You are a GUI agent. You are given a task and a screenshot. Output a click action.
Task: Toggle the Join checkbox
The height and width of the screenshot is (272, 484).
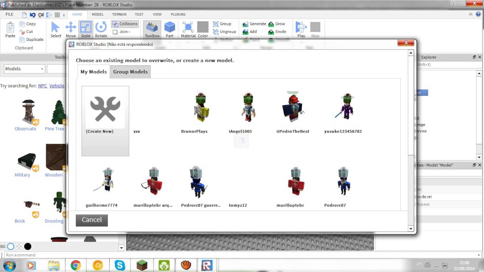tap(115, 32)
